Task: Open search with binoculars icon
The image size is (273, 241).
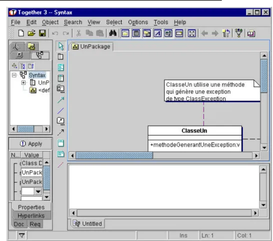Action: click(112, 33)
